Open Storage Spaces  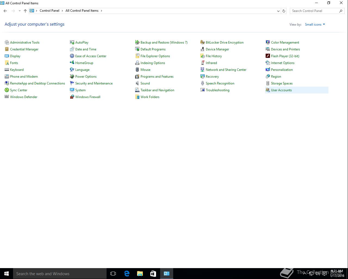[282, 83]
